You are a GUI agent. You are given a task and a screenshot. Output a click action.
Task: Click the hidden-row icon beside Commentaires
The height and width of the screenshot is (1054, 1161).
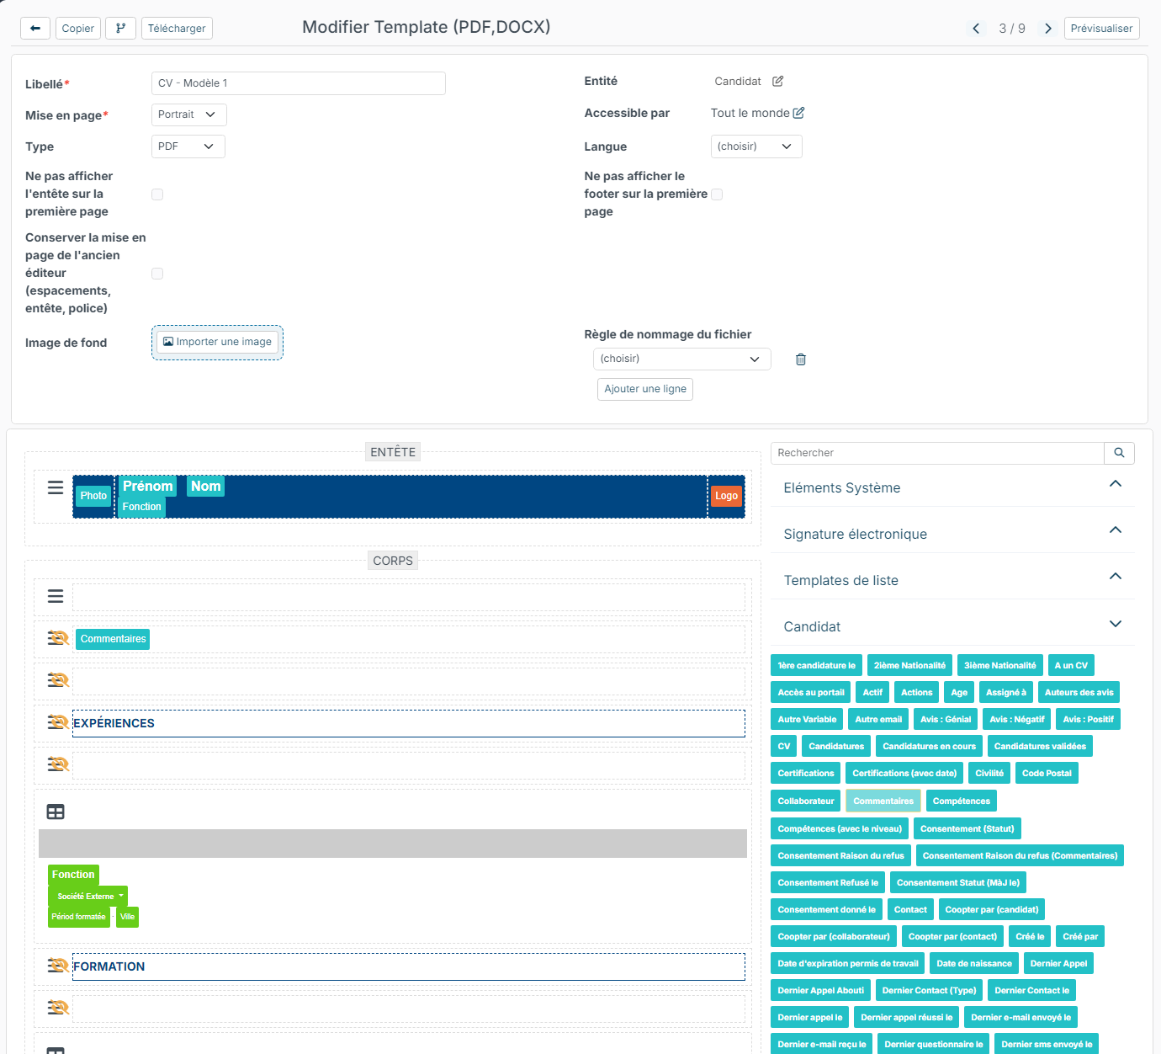(58, 638)
